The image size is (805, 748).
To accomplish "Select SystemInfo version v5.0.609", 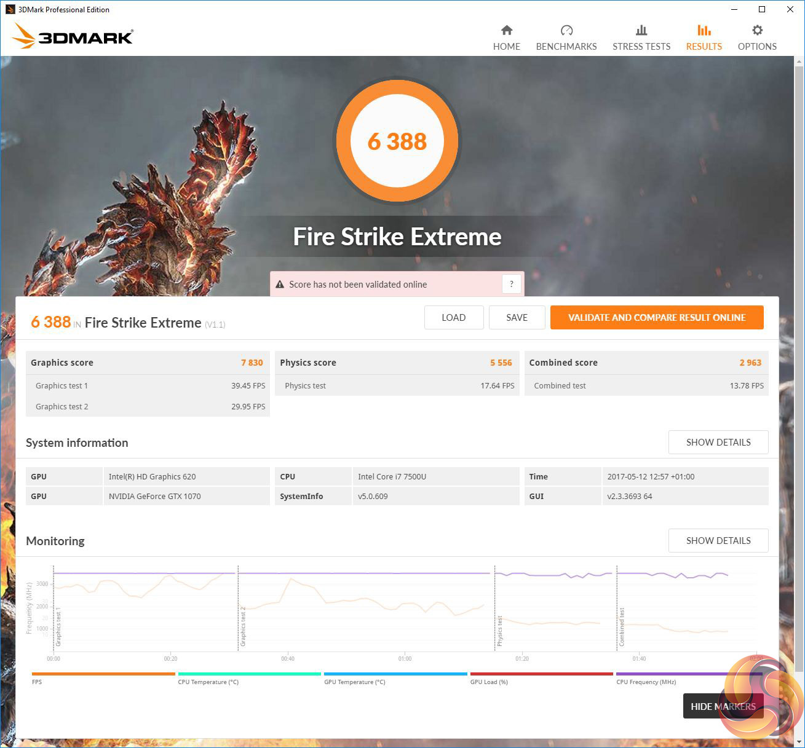I will (436, 496).
